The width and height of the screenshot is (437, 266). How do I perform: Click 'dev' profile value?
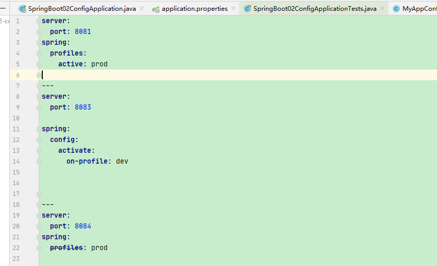pos(122,162)
